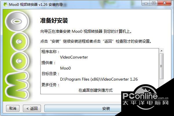Image resolution: width=174 pixels, height=116 pixels.
Task: Maximize the installer wizard window
Action: (154, 3)
